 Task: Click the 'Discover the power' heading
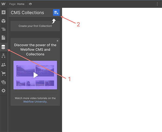(35, 50)
